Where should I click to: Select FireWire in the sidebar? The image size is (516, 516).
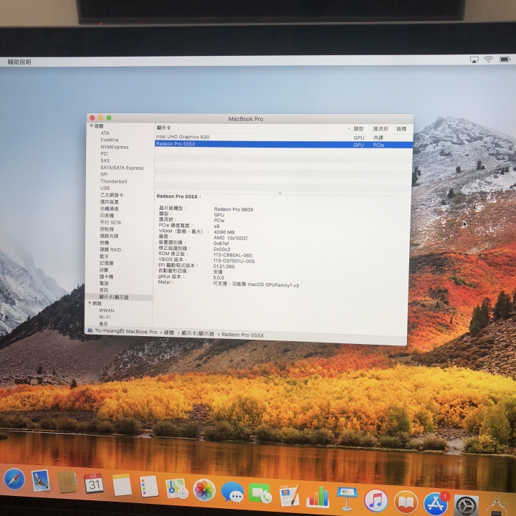pos(109,140)
